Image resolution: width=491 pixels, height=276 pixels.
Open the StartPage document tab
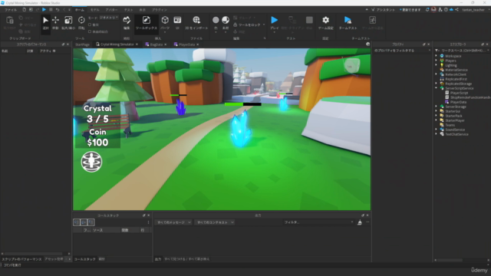pos(83,44)
